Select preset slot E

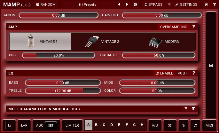(x=119, y=125)
